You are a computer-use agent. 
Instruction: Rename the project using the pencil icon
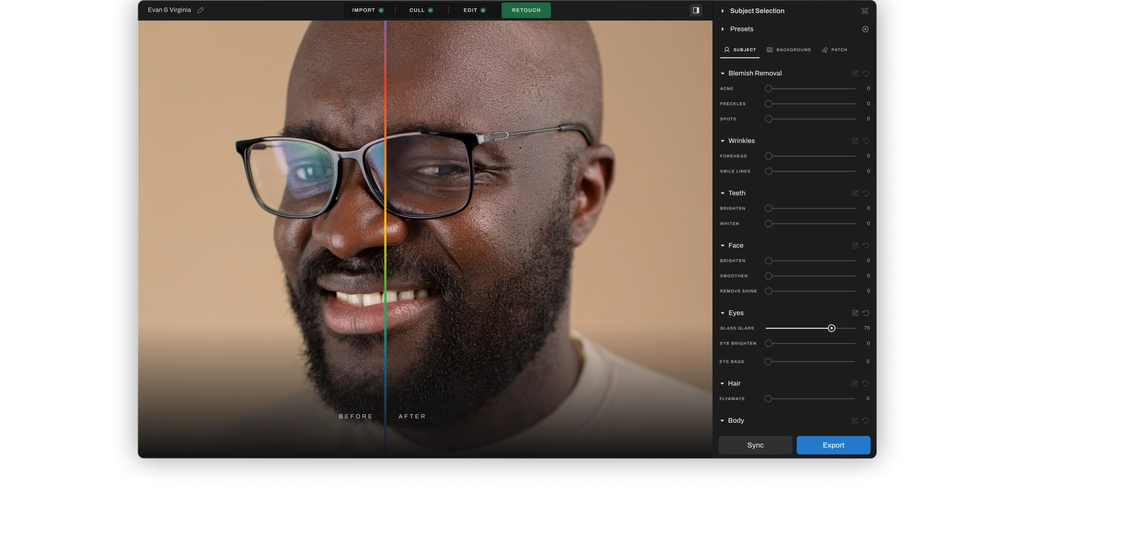pyautogui.click(x=200, y=9)
